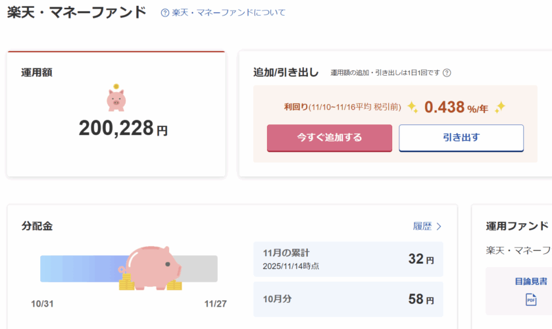
Task: Click the right sparkle icon after %/年
Action: click(500, 107)
